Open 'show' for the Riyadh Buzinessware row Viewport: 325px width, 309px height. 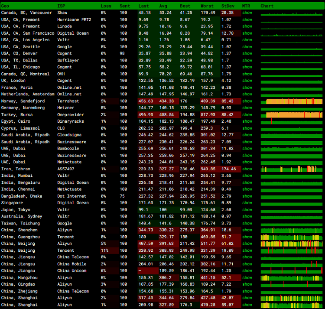coord(247,142)
